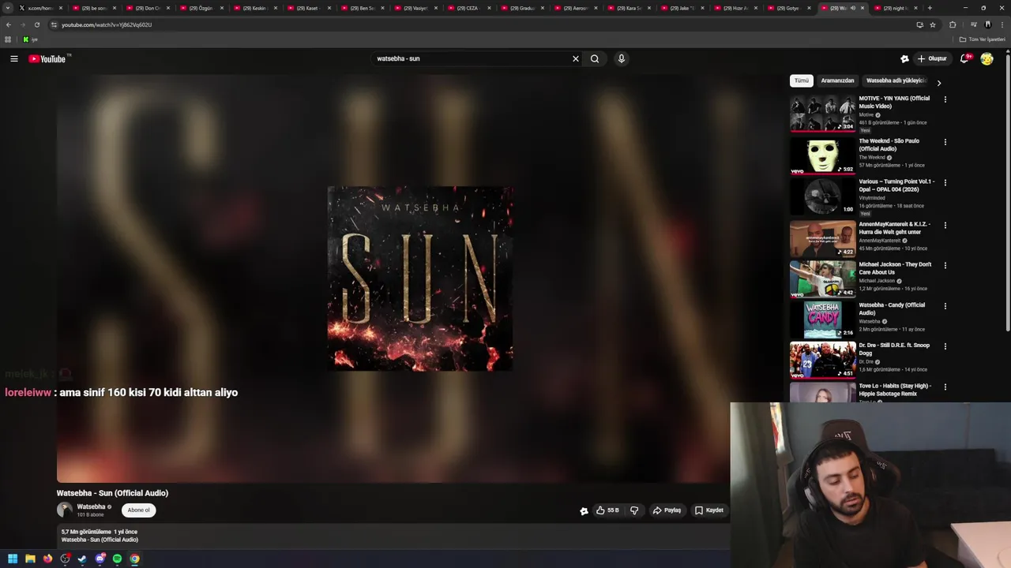Click sparkle icon left of like
This screenshot has width=1011, height=568.
[x=584, y=511]
